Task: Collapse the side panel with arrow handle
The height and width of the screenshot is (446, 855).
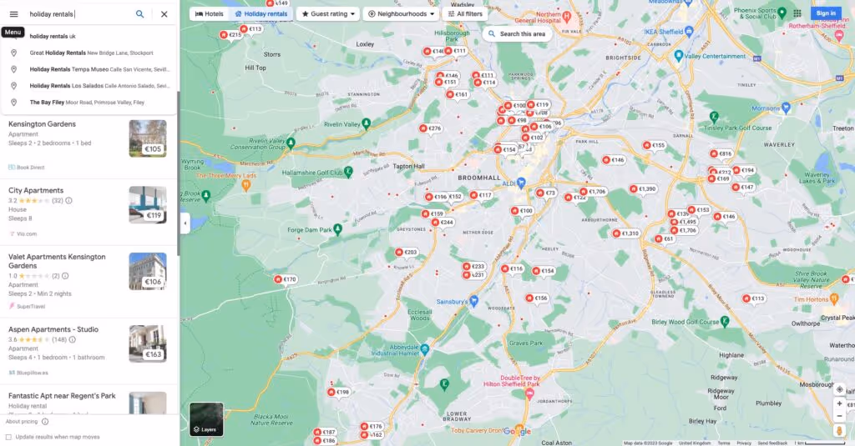Action: 185,223
